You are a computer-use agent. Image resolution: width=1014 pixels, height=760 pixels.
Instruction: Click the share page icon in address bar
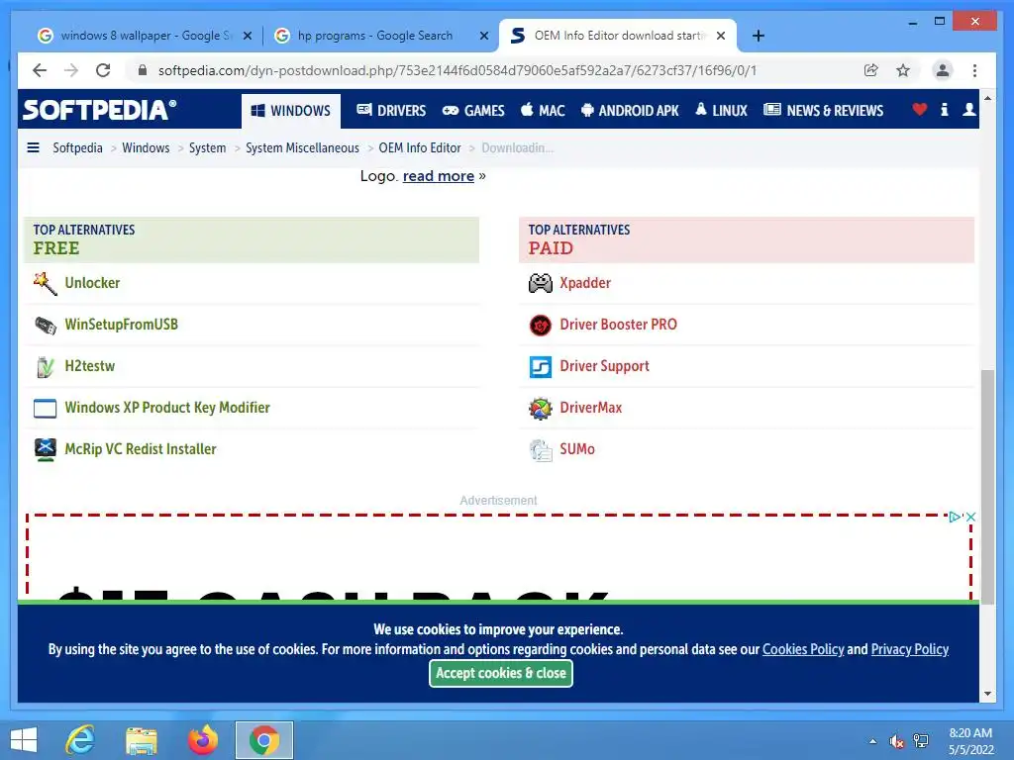[871, 70]
